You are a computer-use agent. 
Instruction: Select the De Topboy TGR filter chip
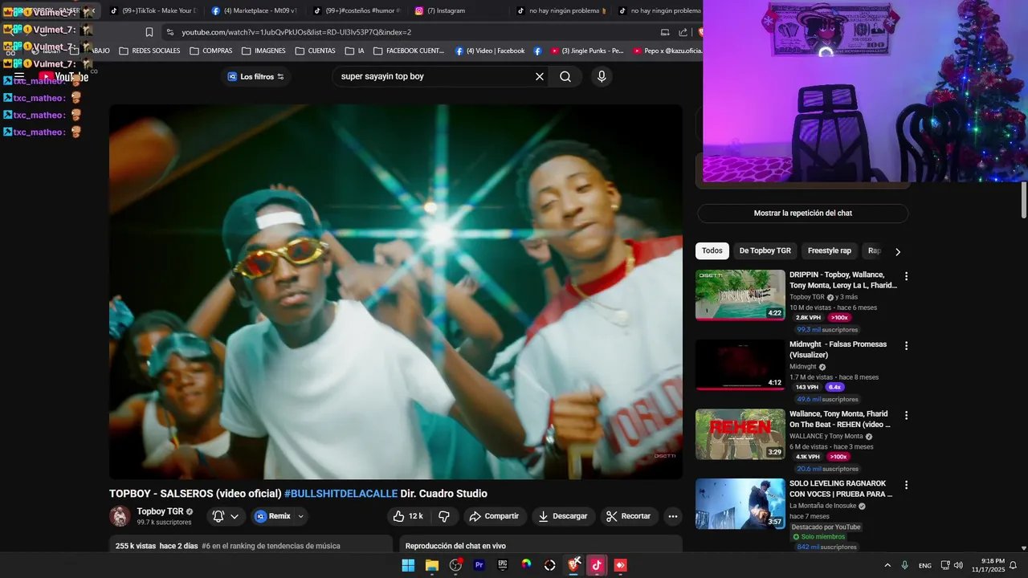(x=765, y=251)
